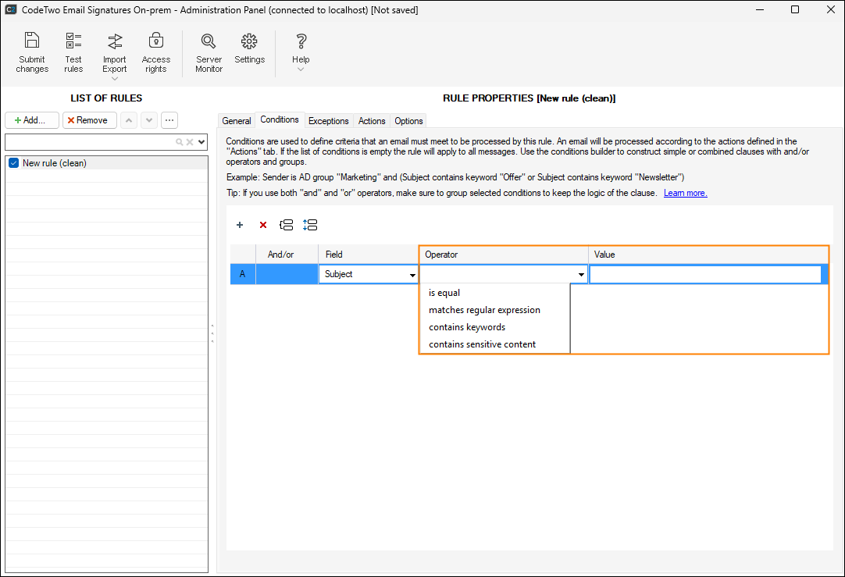The height and width of the screenshot is (577, 845).
Task: Expand the Field dropdown showing Subject
Action: pos(412,275)
